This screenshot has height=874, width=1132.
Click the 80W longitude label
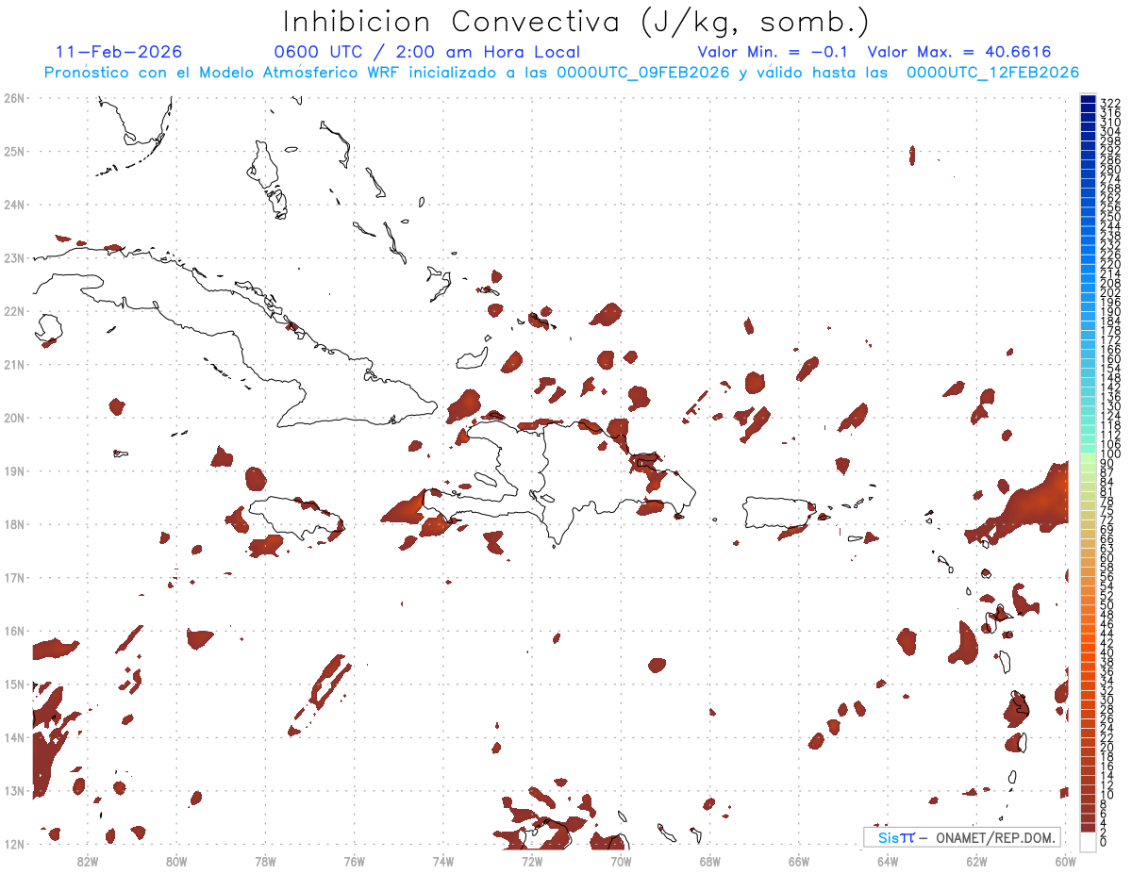[176, 860]
